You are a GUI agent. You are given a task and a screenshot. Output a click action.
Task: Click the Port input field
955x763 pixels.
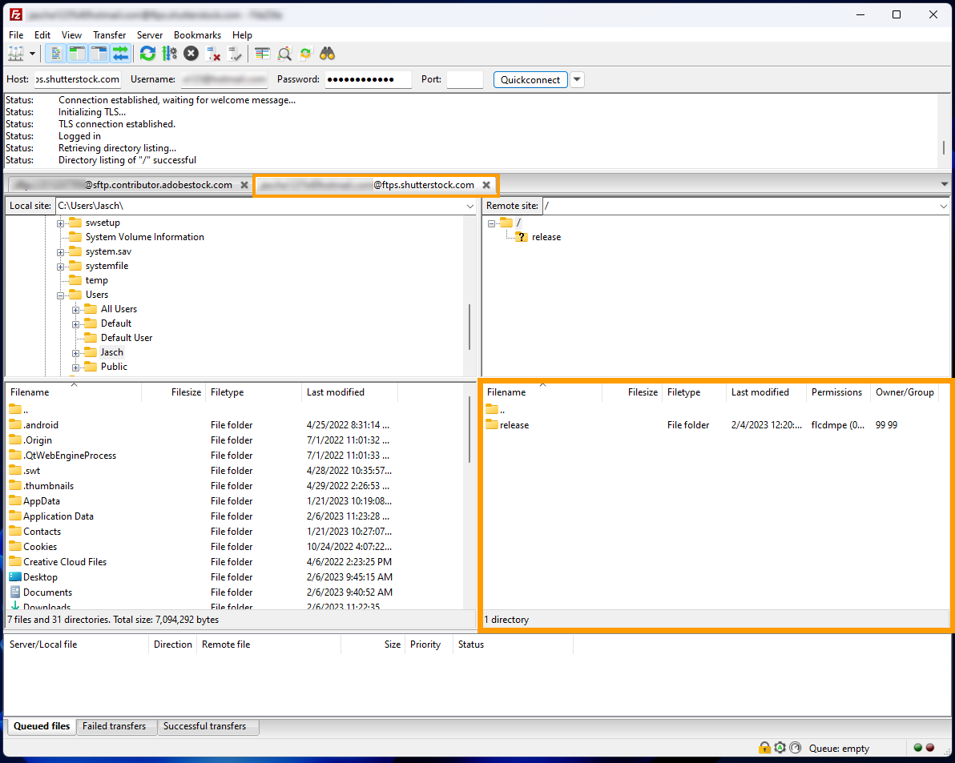coord(465,80)
